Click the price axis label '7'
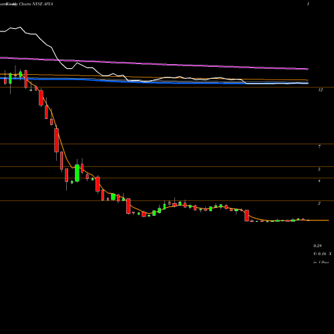 pyautogui.click(x=319, y=146)
